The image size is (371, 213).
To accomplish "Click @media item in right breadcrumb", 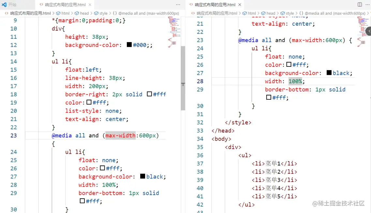I will pos(335,13).
